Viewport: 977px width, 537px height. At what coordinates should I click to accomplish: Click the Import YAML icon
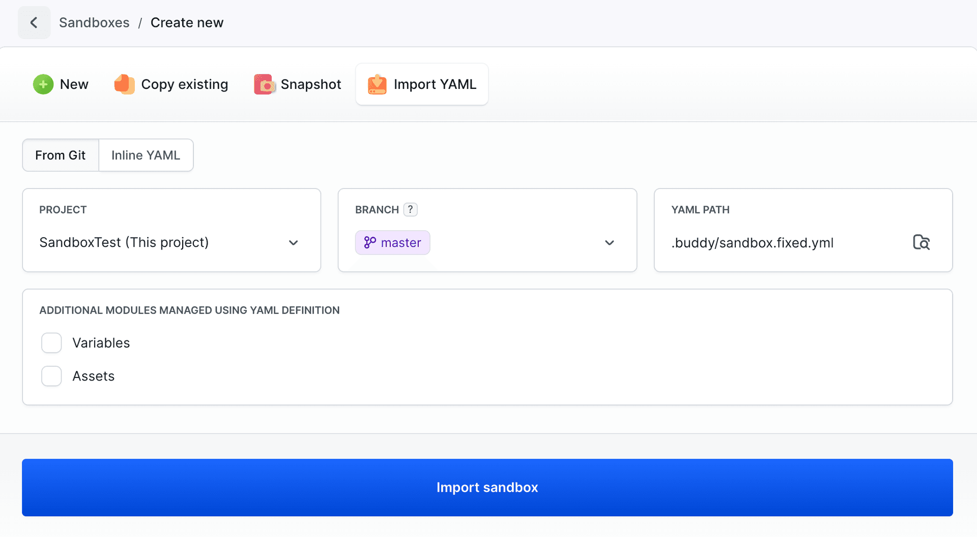pyautogui.click(x=377, y=84)
